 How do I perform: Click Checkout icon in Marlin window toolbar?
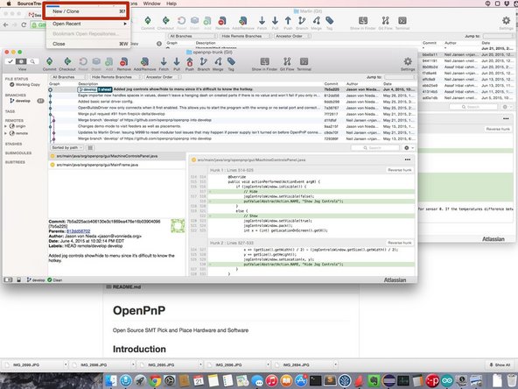point(165,23)
